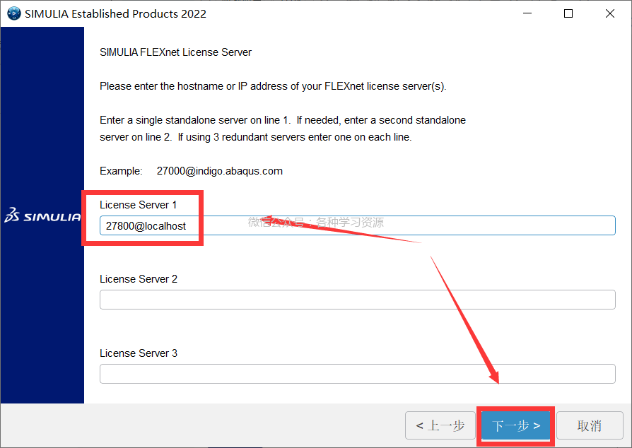The image size is (632, 448).
Task: Click the "License Server 1" label
Action: [x=139, y=205]
